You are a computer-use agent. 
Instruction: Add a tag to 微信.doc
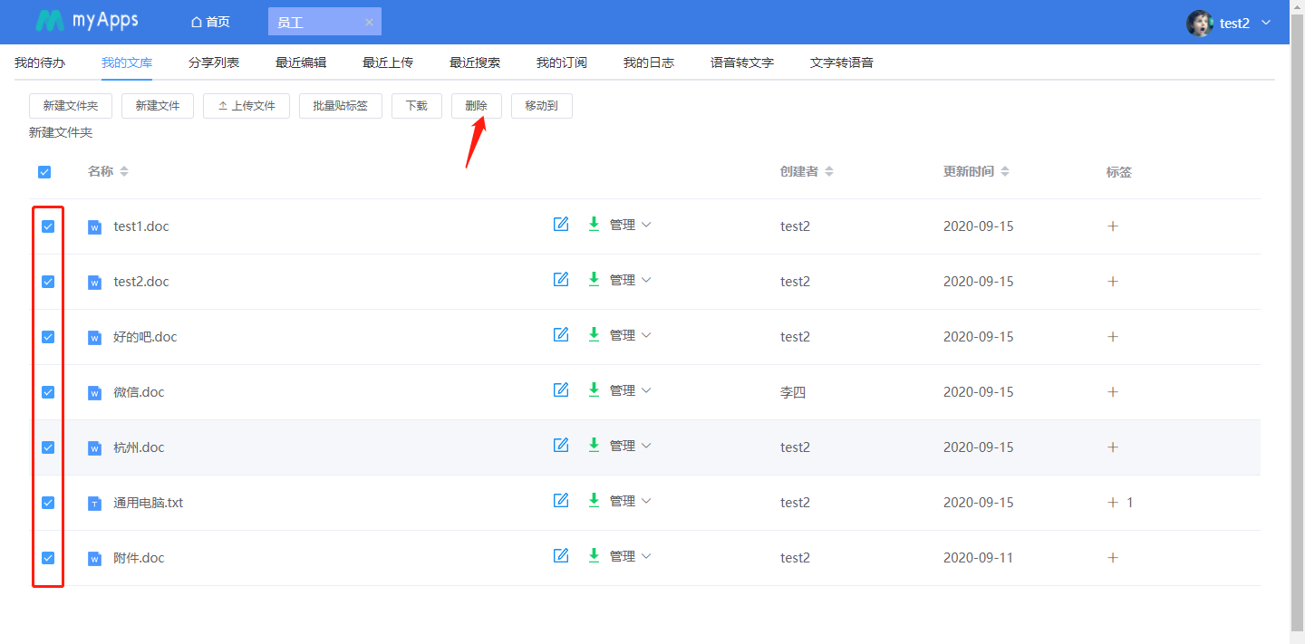tap(1113, 392)
